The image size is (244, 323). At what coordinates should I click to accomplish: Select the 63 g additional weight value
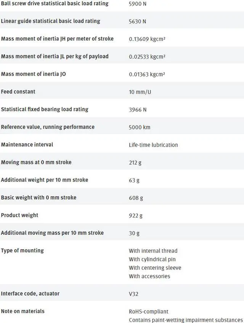click(134, 180)
